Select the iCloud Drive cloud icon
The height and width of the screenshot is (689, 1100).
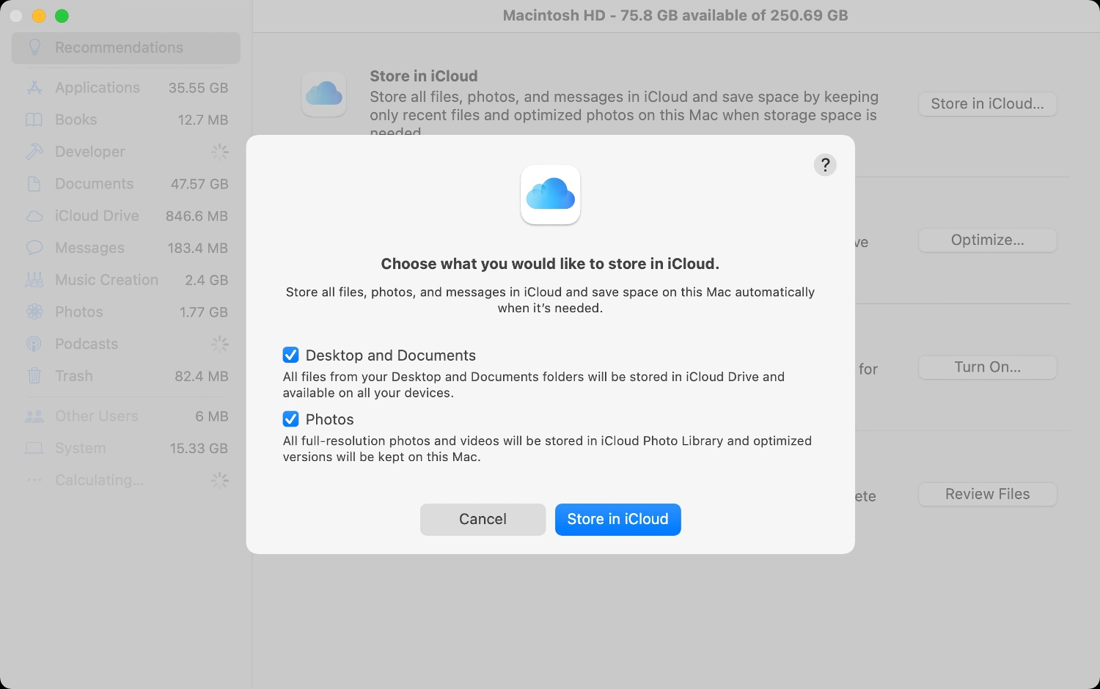pos(34,215)
